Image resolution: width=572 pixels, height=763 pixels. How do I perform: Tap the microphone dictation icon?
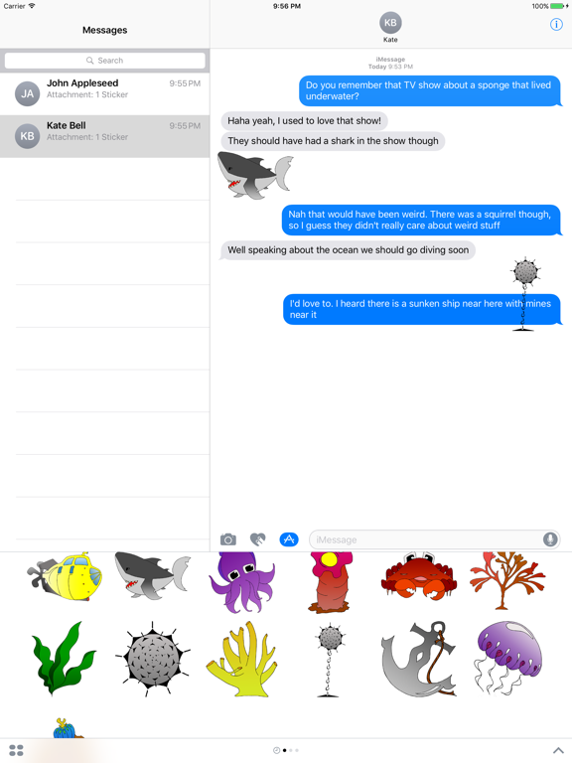click(x=550, y=539)
